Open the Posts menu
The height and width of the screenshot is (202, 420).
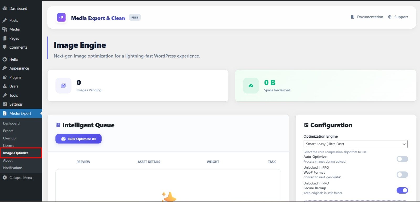(x=21, y=20)
